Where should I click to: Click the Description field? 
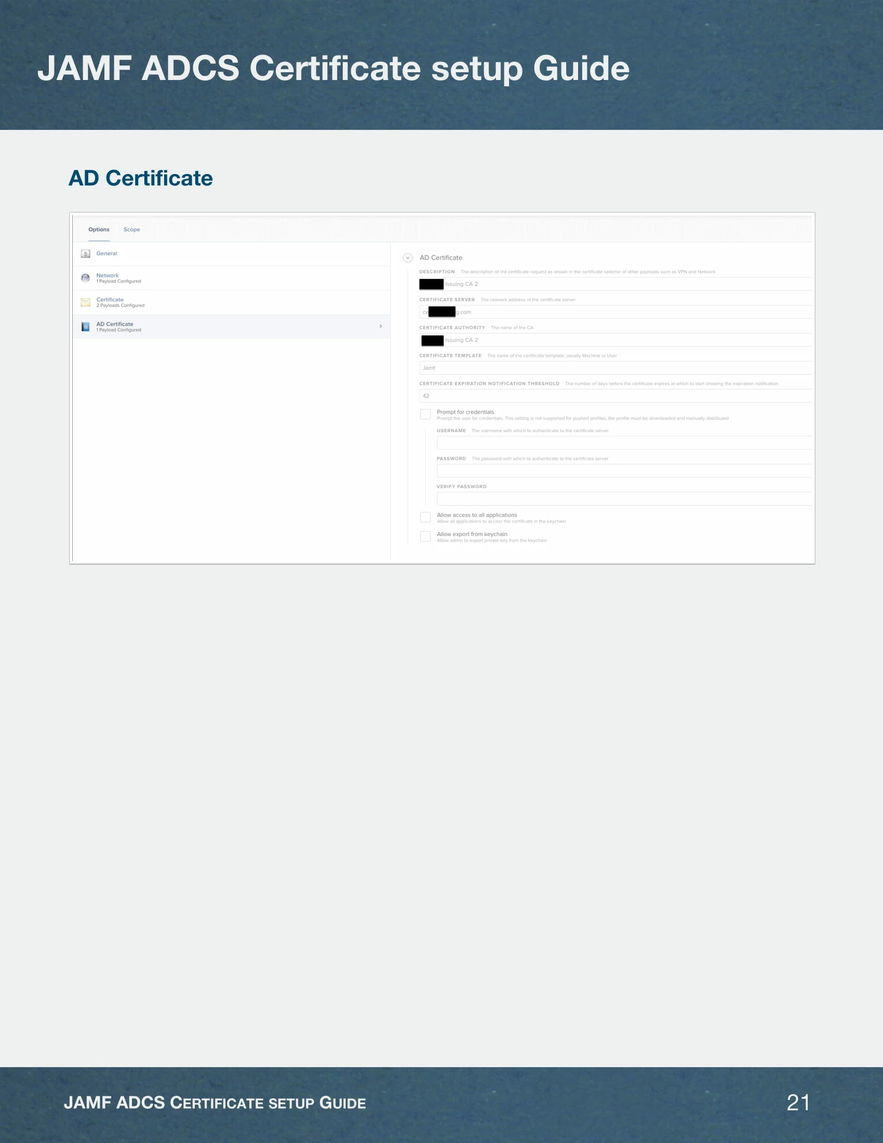(x=616, y=284)
